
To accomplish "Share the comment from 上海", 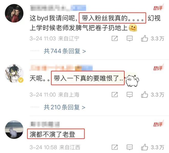I will 114,95.
